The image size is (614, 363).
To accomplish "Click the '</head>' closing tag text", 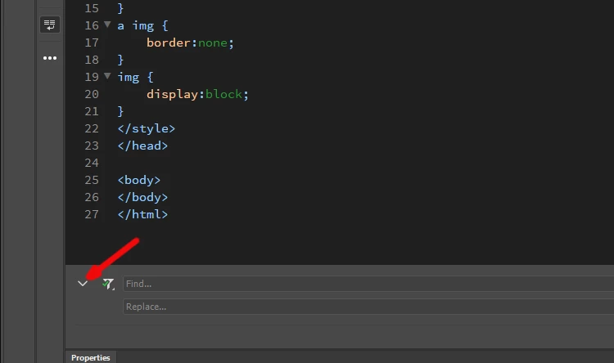I will [143, 146].
